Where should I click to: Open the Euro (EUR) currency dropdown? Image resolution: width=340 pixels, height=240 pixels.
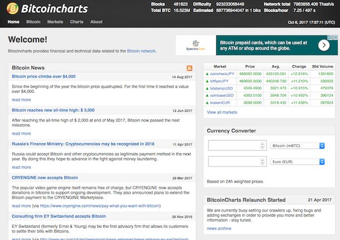297,162
